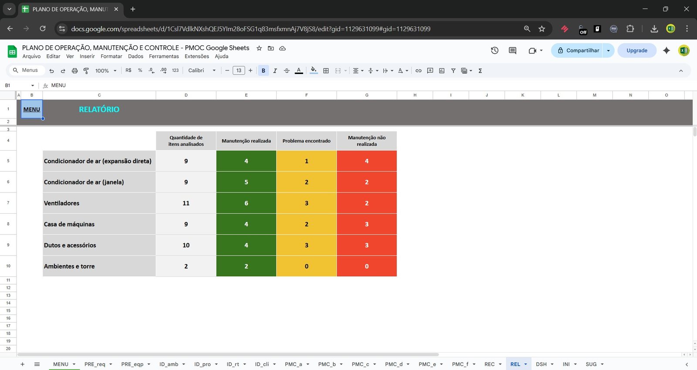This screenshot has width=697, height=370.
Task: Toggle italic formatting
Action: click(275, 71)
